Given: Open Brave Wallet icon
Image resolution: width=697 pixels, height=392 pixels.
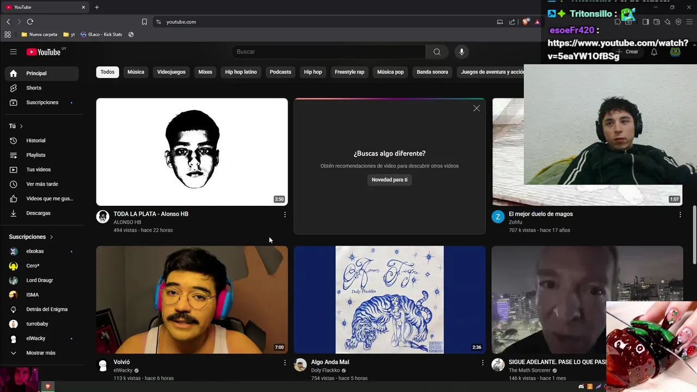Looking at the screenshot, I should (x=657, y=22).
